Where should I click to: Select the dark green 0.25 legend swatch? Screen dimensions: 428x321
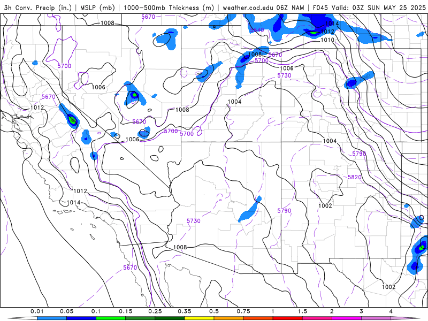coord(170,318)
